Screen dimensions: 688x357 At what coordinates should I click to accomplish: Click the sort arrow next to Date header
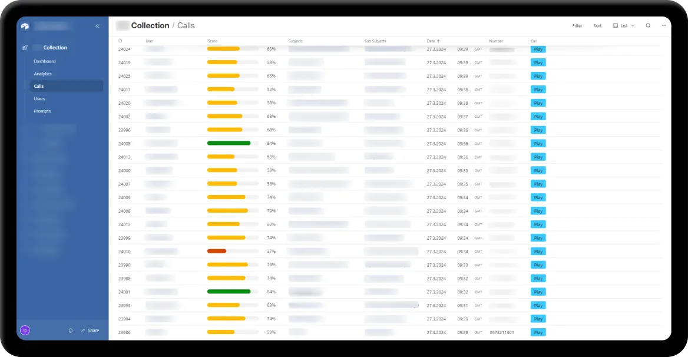(438, 41)
